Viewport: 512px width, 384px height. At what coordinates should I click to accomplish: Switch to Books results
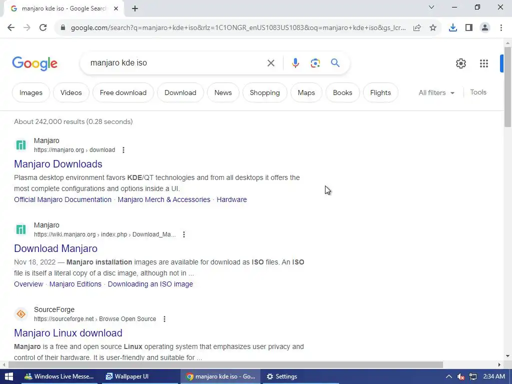click(x=342, y=92)
